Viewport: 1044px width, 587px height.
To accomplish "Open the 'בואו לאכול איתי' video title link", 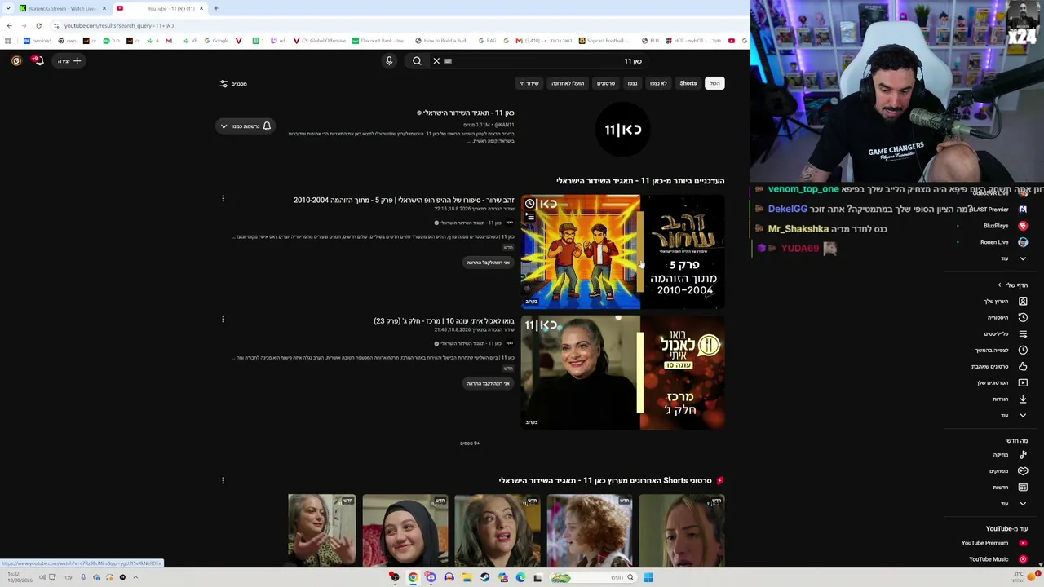I will 445,321.
